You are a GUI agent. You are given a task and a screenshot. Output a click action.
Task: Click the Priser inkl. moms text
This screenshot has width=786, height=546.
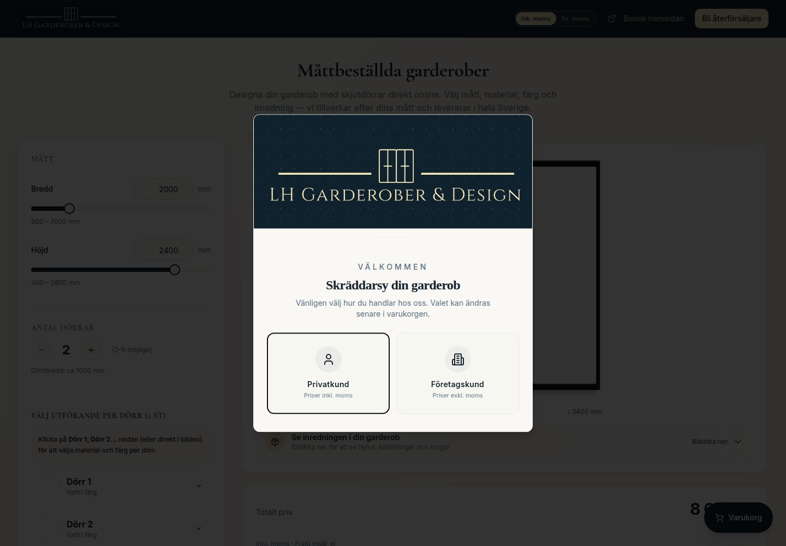328,395
